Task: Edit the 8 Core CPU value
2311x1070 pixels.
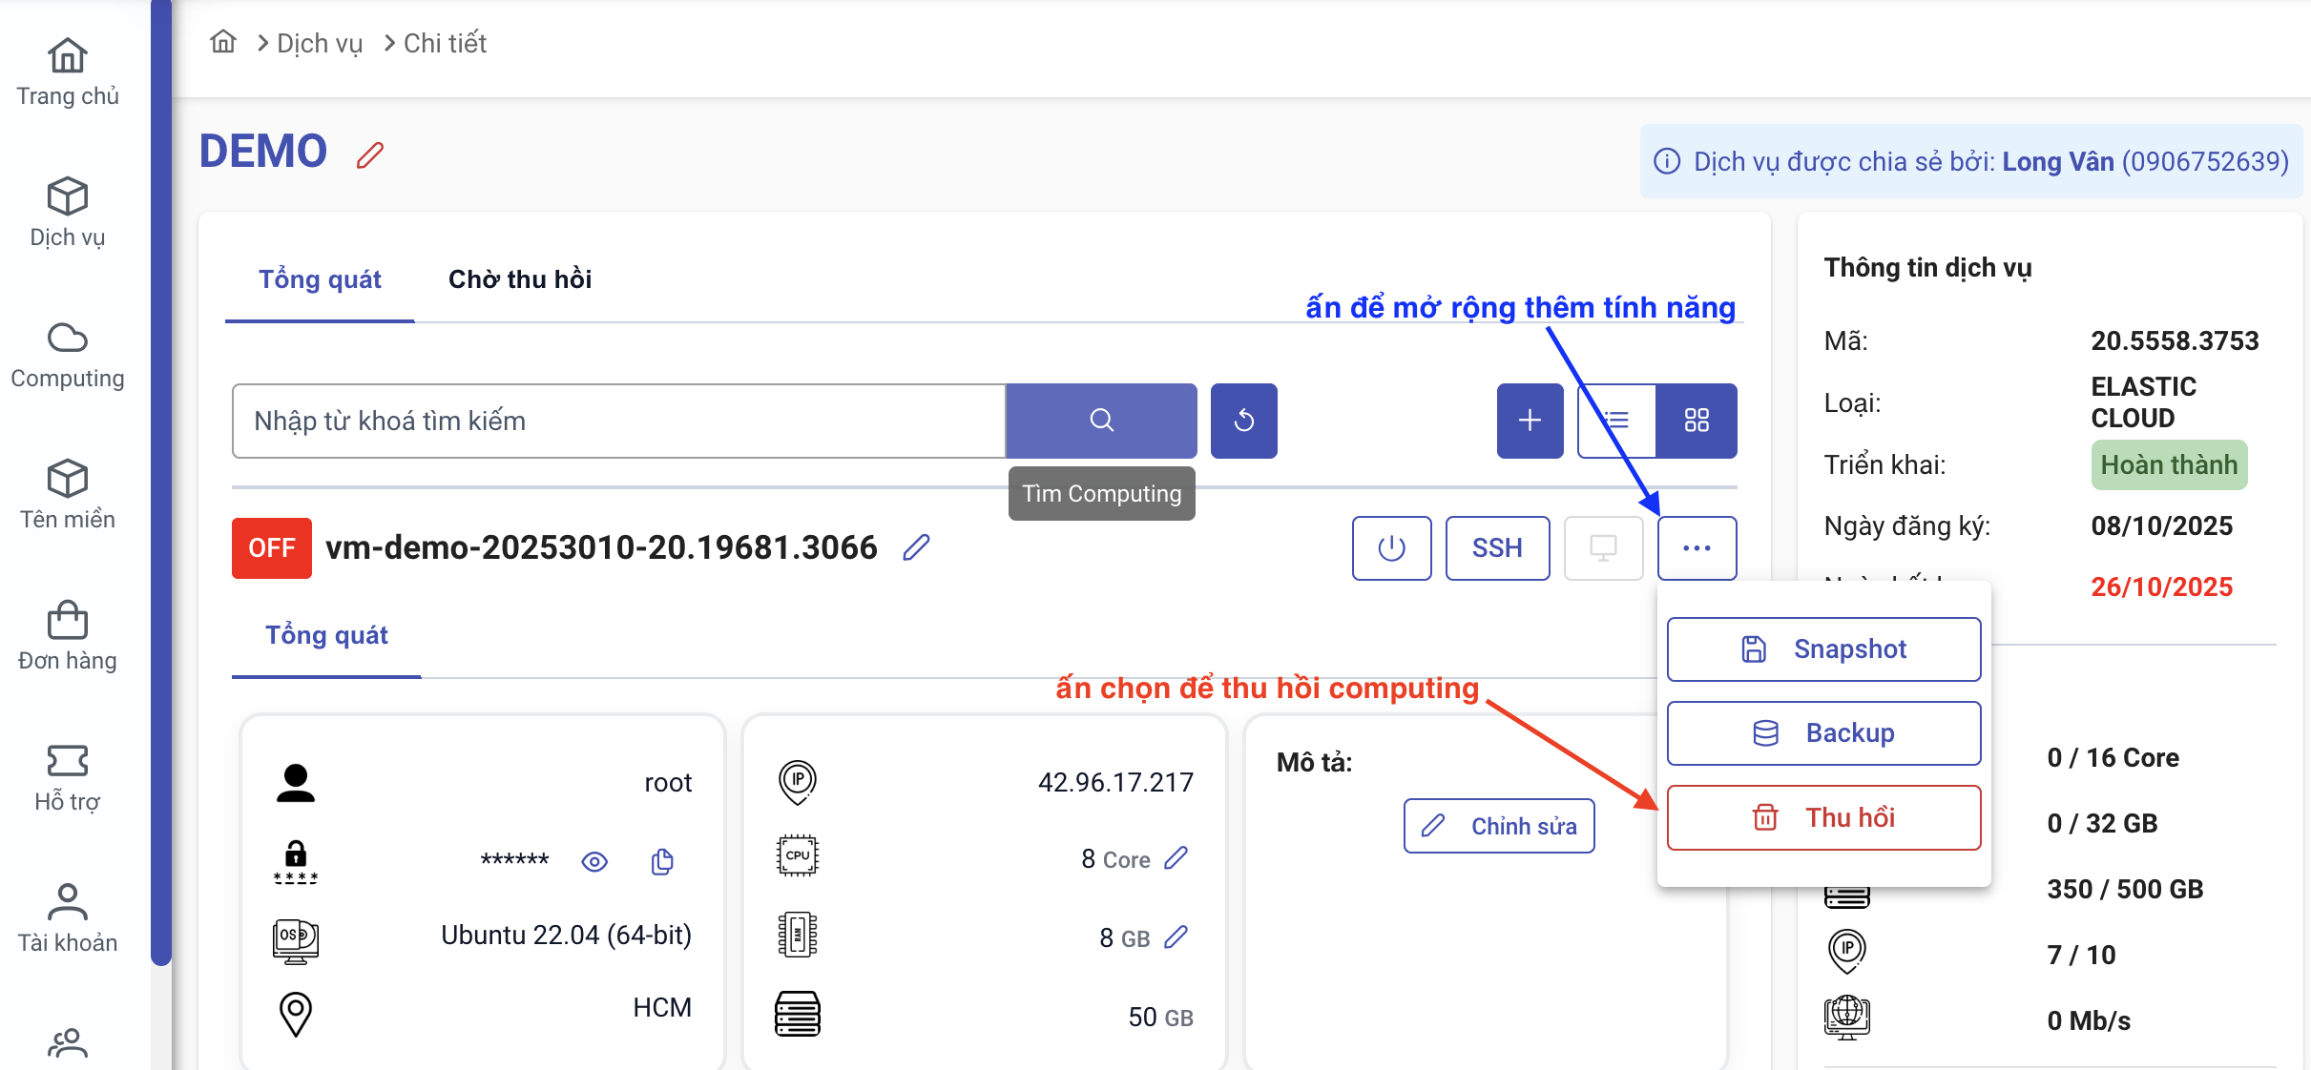Action: click(x=1176, y=858)
